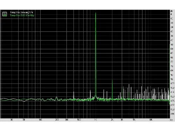Click the tip of the 1K fundamental peak
The image size is (175, 131).
pyautogui.click(x=96, y=13)
